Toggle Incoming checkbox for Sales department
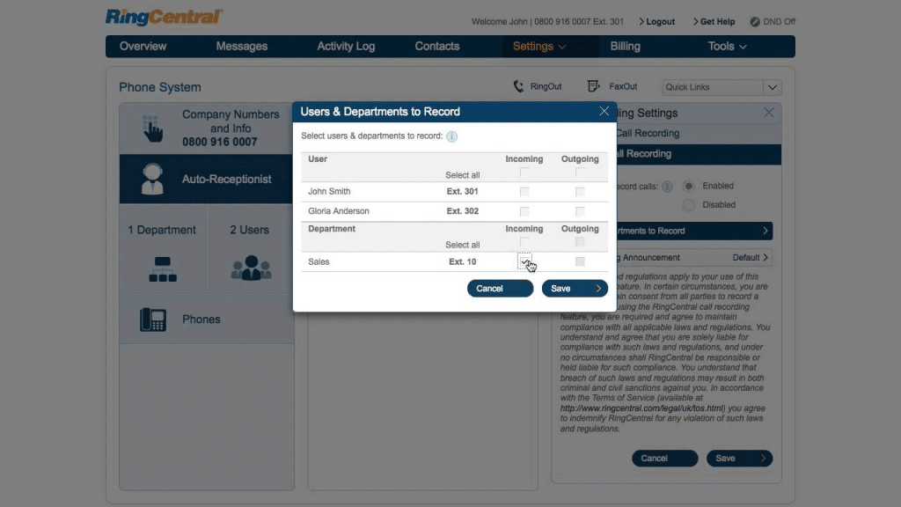 (x=524, y=261)
